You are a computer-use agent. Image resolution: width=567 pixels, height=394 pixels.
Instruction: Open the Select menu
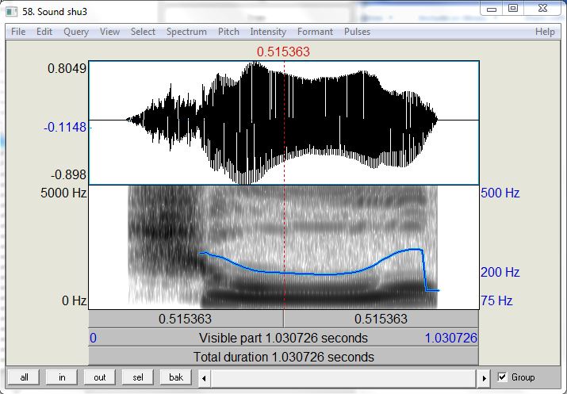click(x=143, y=32)
